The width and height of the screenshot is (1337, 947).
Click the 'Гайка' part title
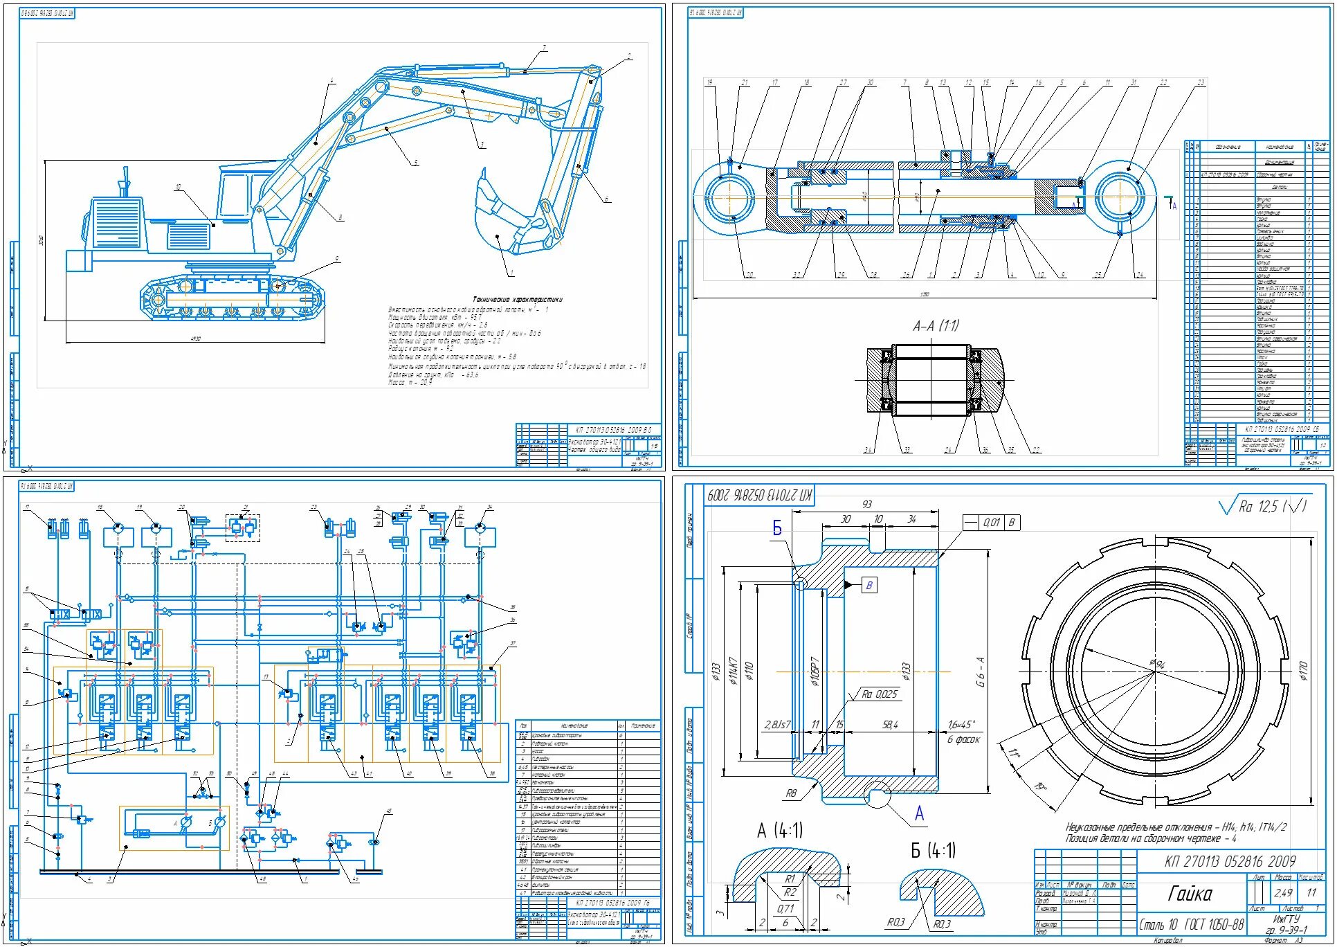tap(1190, 894)
